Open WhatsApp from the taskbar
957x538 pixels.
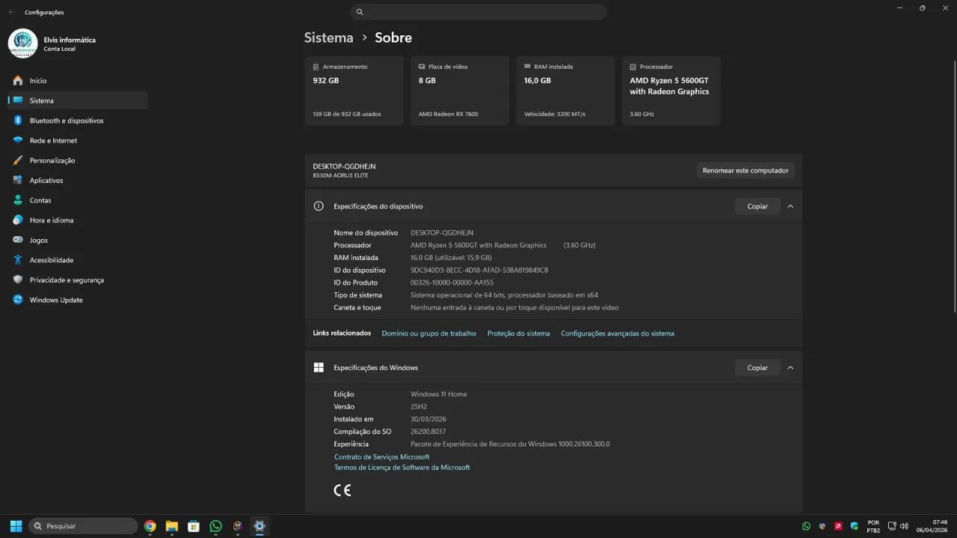click(x=216, y=526)
